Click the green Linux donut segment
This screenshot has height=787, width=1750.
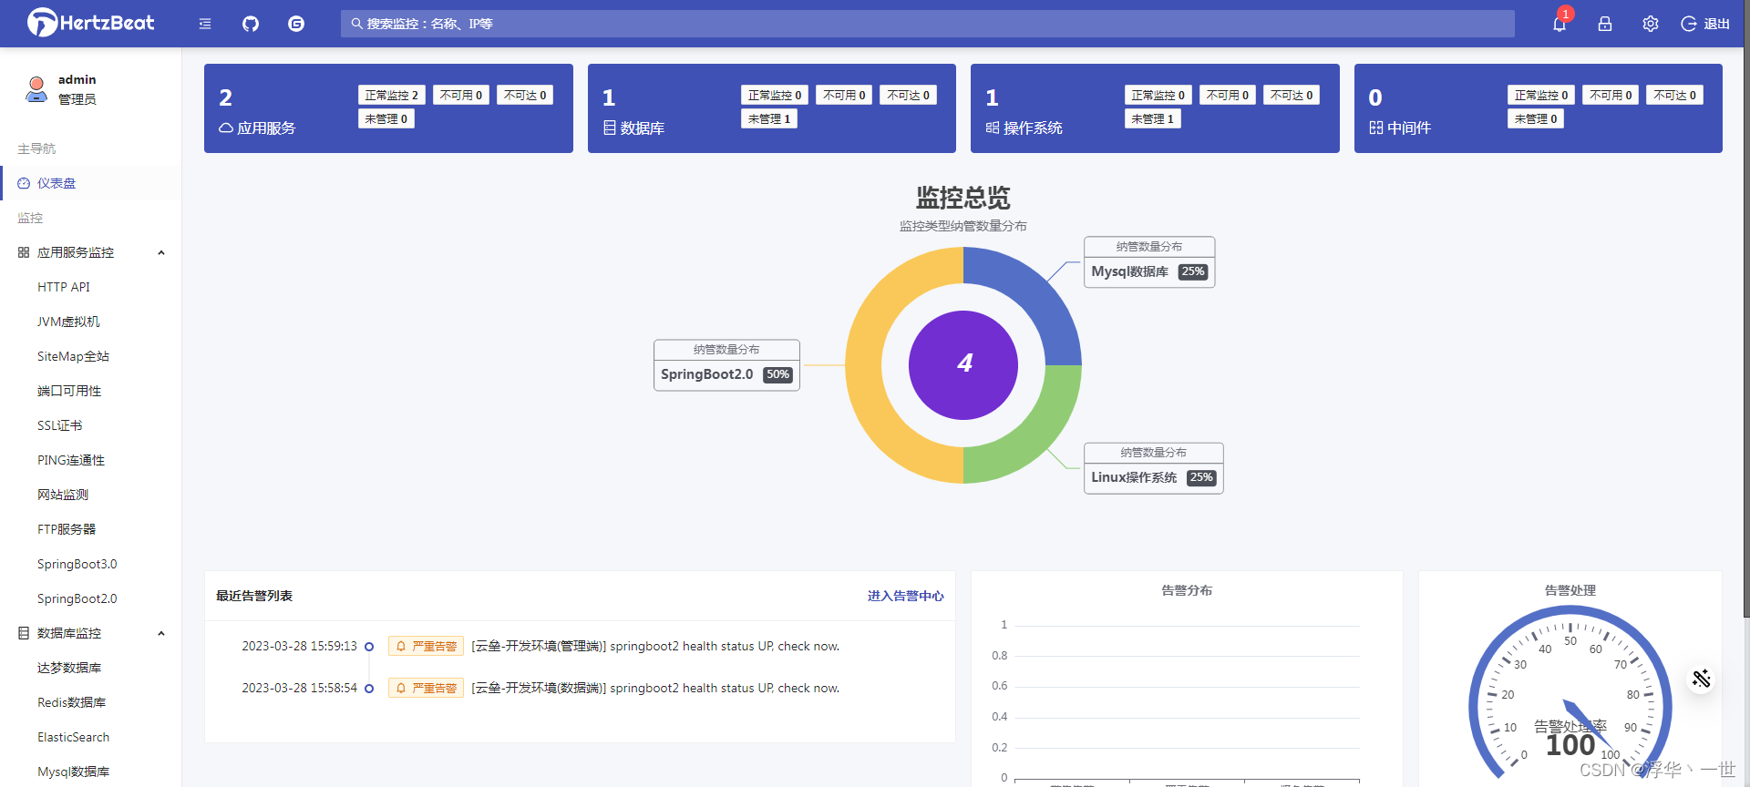click(1033, 434)
